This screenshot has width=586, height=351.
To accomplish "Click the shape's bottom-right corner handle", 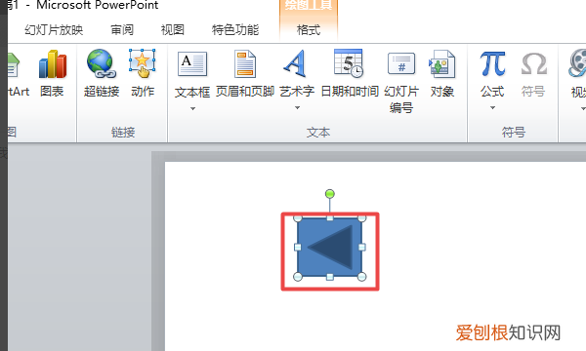I will click(361, 277).
